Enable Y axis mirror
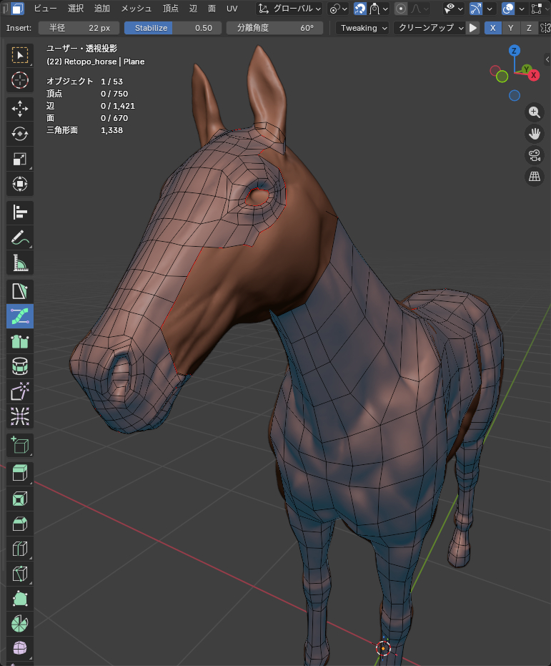The height and width of the screenshot is (666, 551). tap(510, 28)
